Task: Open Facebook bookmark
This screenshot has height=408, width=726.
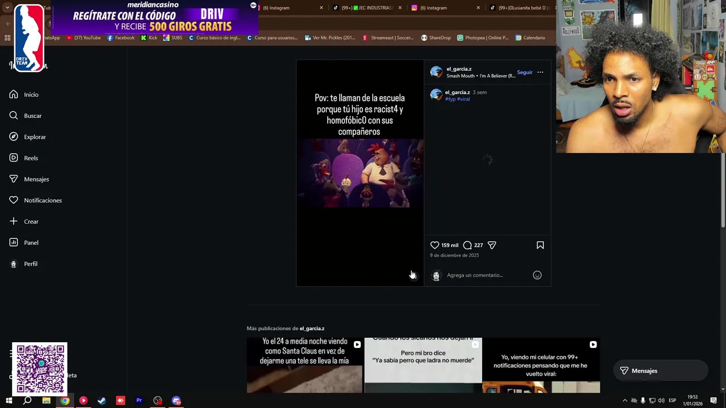Action: click(x=121, y=38)
